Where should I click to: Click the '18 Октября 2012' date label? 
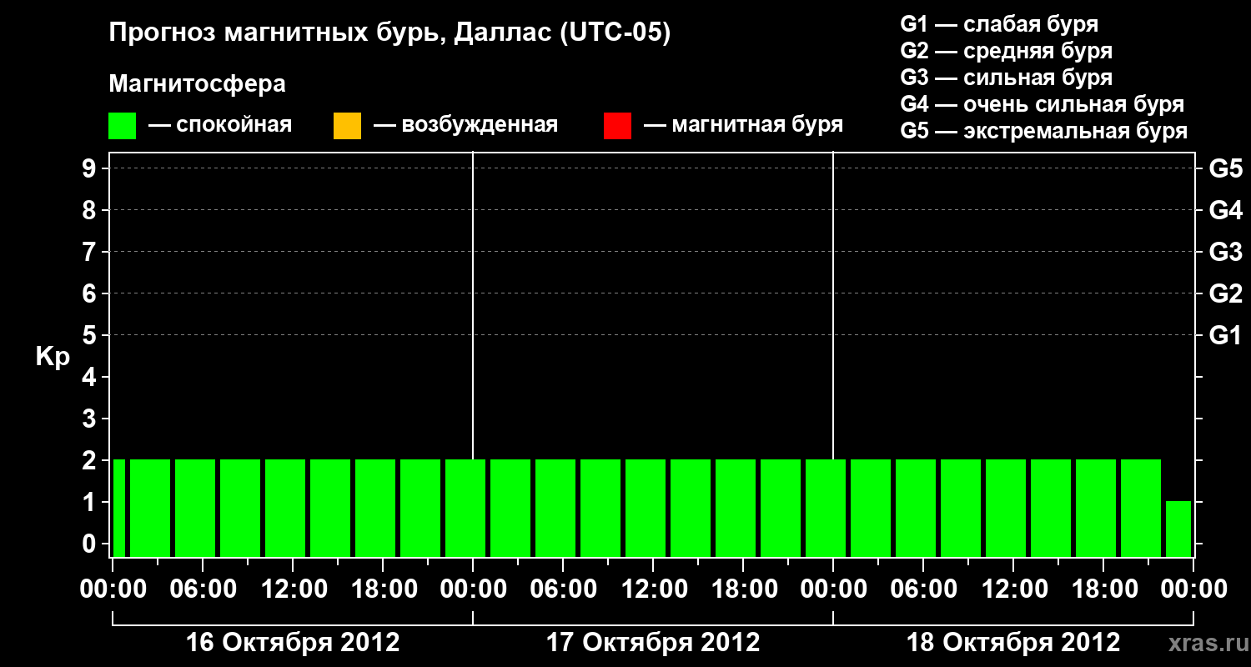click(1013, 643)
